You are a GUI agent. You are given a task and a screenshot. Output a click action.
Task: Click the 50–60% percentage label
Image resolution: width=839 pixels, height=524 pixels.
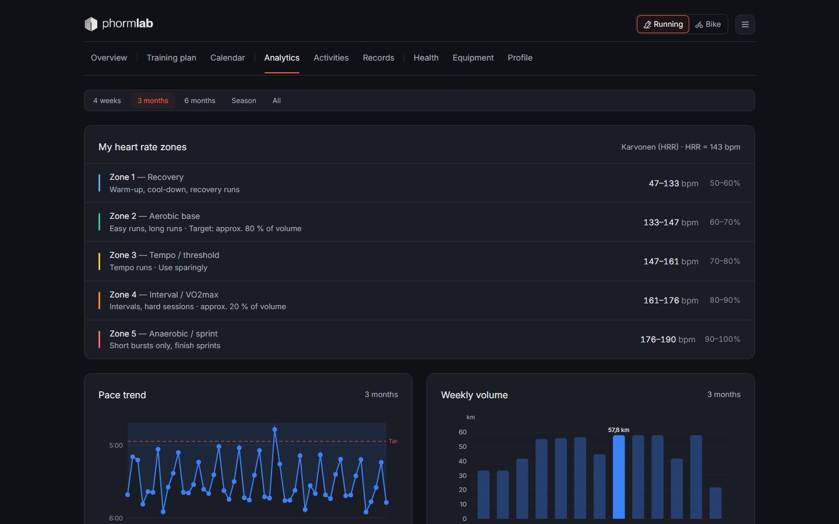[x=725, y=183]
